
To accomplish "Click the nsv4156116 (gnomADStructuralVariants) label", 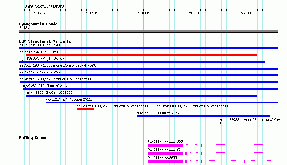I will pos(55,79).
